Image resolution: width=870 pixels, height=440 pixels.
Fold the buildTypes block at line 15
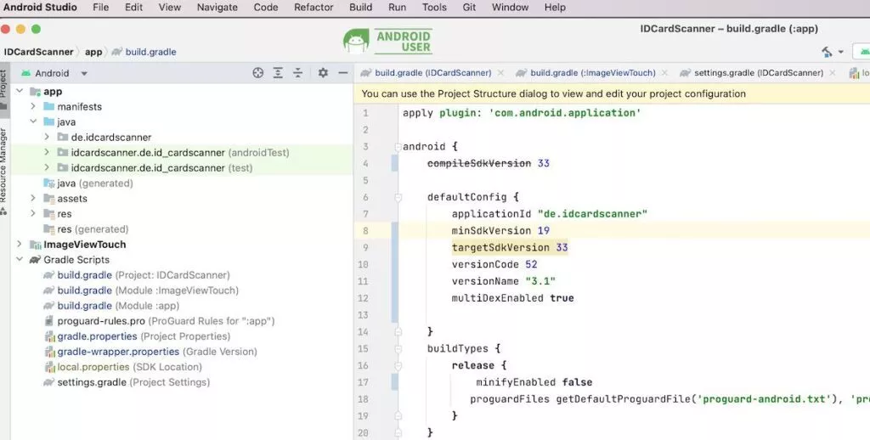398,349
